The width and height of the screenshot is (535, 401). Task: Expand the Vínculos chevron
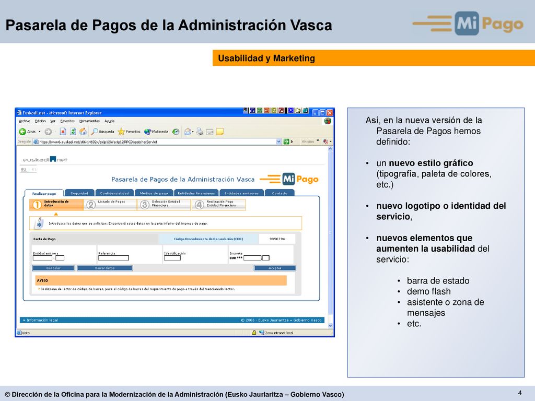pyautogui.click(x=318, y=141)
